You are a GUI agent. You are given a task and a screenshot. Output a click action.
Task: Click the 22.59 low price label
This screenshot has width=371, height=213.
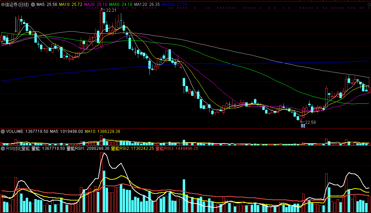(311, 122)
